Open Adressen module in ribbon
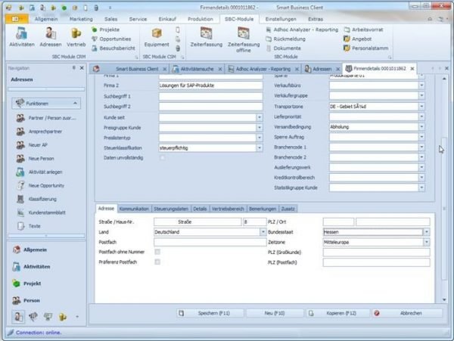This screenshot has height=341, width=454. (51, 37)
